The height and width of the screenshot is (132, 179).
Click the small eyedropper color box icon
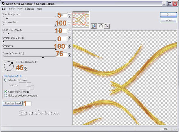click(31, 86)
